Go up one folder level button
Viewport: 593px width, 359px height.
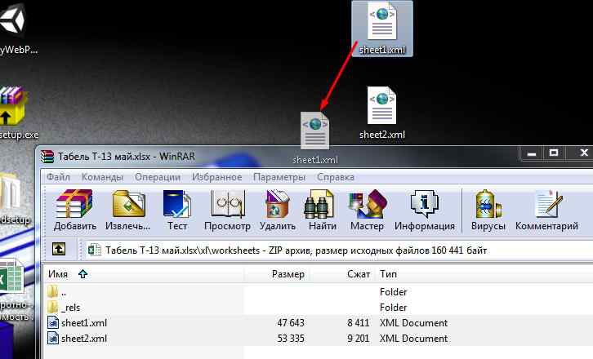(x=59, y=249)
